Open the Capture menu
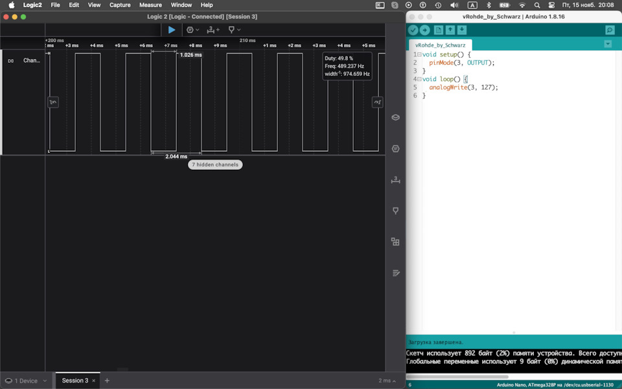The width and height of the screenshot is (622, 389). [x=120, y=5]
